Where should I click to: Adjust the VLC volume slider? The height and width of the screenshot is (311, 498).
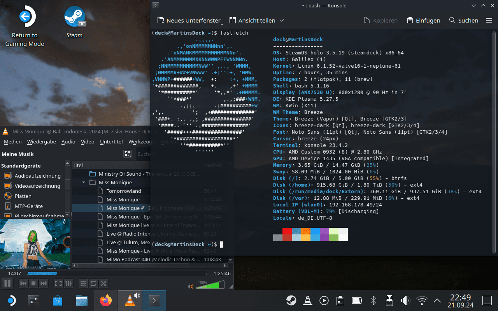[210, 285]
